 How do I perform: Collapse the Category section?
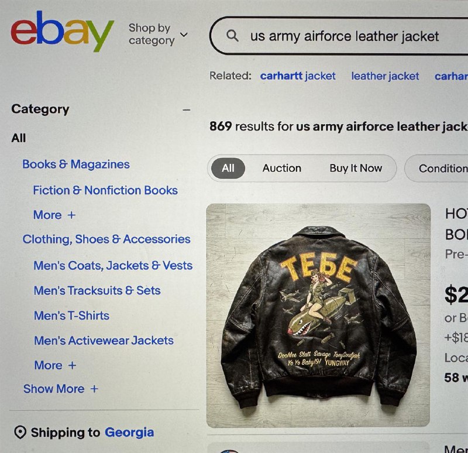(x=187, y=109)
